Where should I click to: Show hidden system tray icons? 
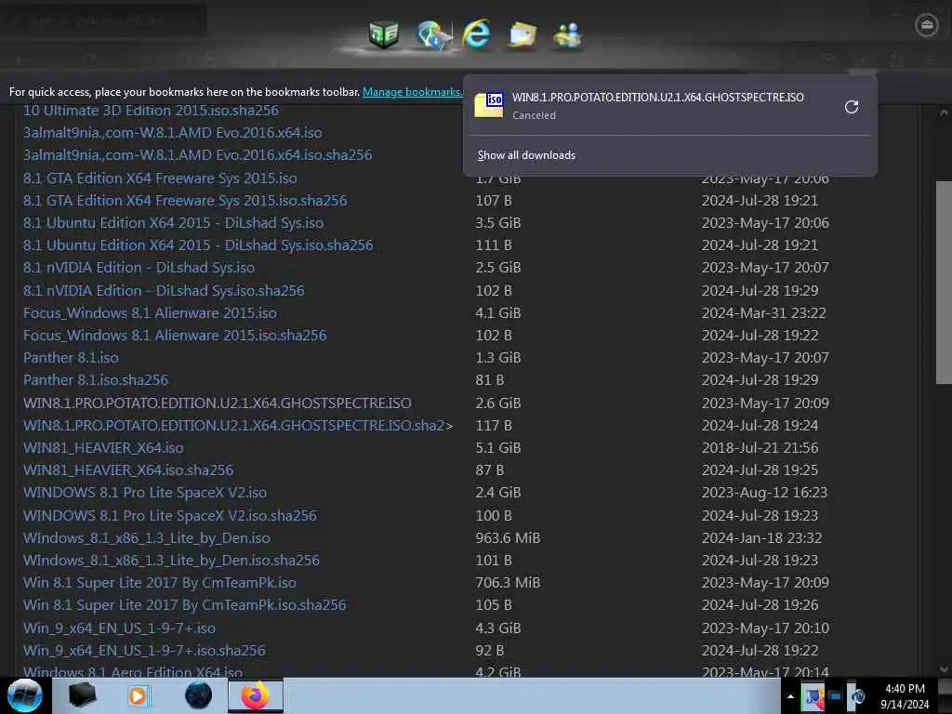(x=790, y=696)
